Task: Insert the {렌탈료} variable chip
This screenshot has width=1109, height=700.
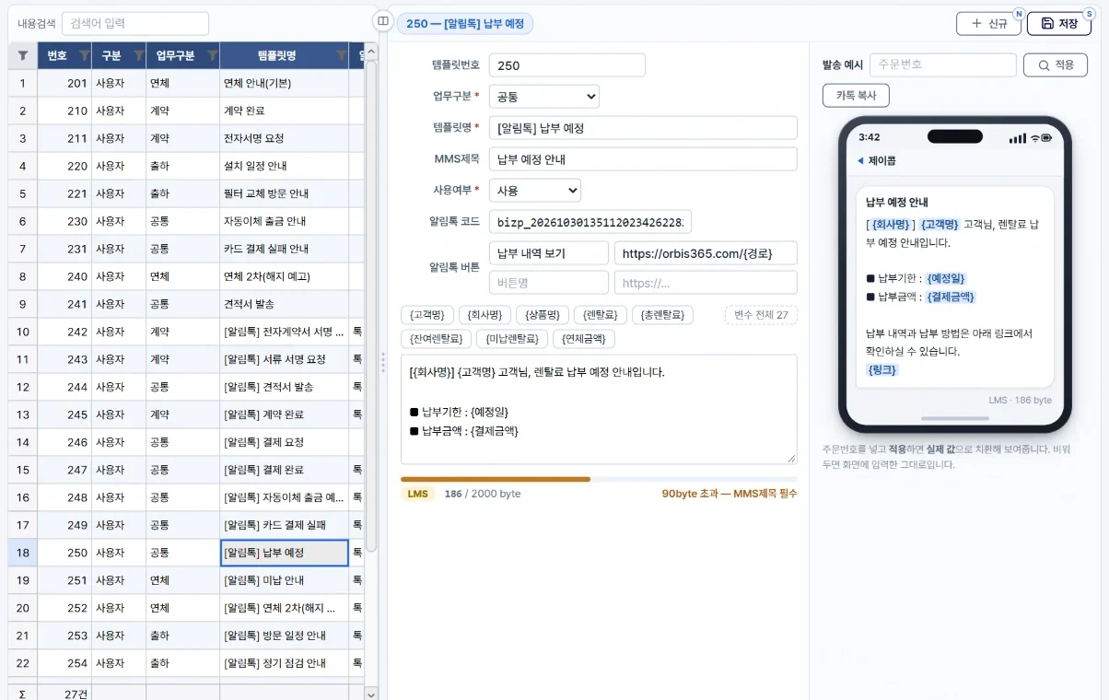Action: click(x=601, y=315)
